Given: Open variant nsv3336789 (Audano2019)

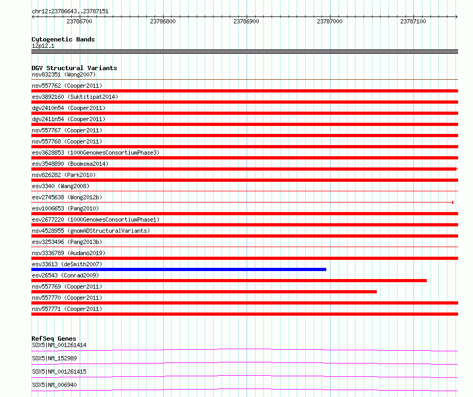Looking at the screenshot, I should coord(69,253).
